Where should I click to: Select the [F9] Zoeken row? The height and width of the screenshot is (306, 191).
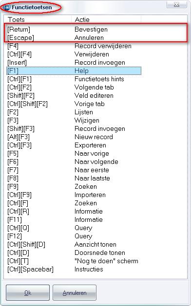[74, 186]
